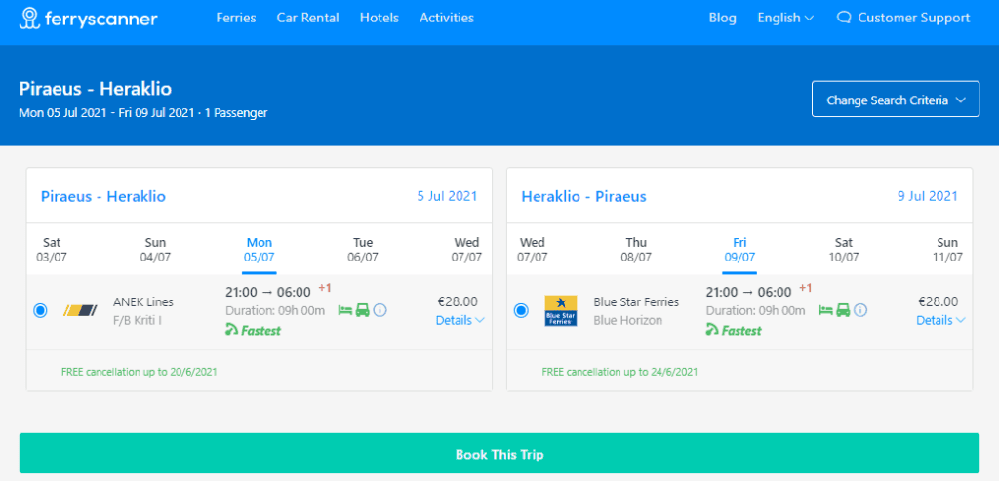The image size is (999, 481).
Task: Go to the Hotels page
Action: pyautogui.click(x=379, y=18)
